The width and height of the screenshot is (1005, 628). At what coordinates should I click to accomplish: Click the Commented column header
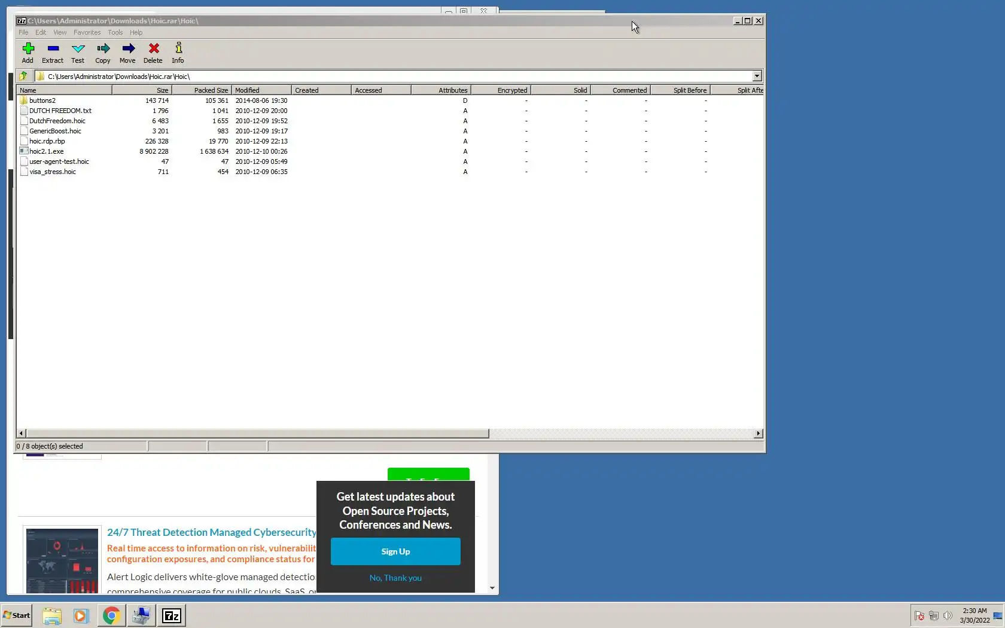[x=620, y=90]
